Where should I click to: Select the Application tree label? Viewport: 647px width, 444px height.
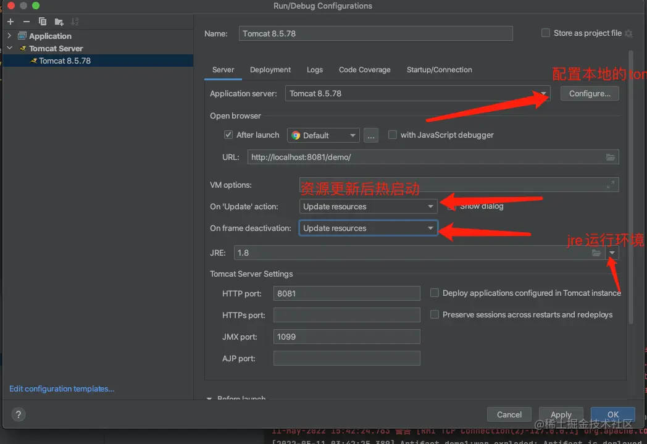[x=50, y=36]
